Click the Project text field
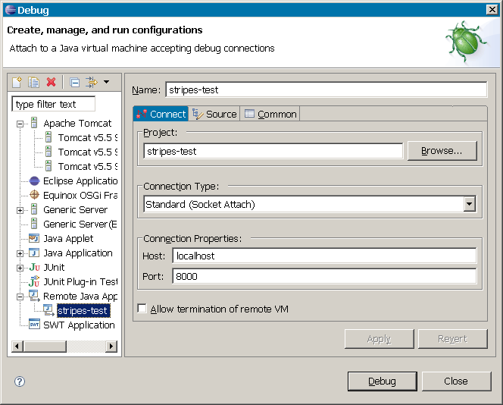The height and width of the screenshot is (405, 503). click(273, 151)
